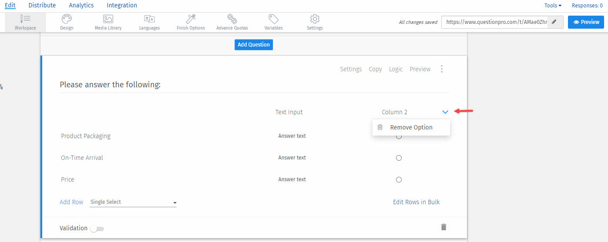608x242 pixels.
Task: Toggle the Validation switch
Action: [x=97, y=229]
